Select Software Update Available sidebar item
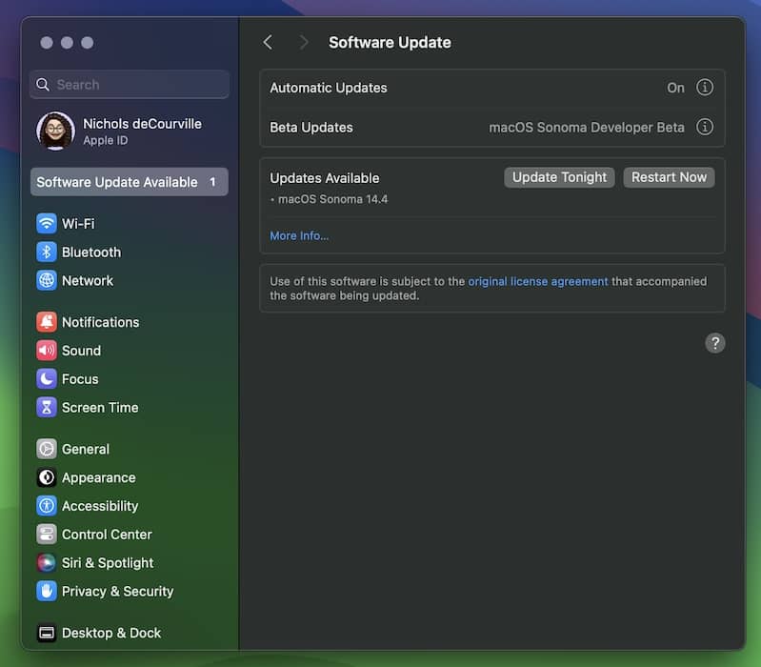The image size is (761, 667). (129, 182)
